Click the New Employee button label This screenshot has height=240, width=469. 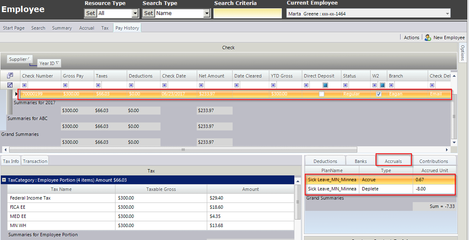[x=449, y=38]
